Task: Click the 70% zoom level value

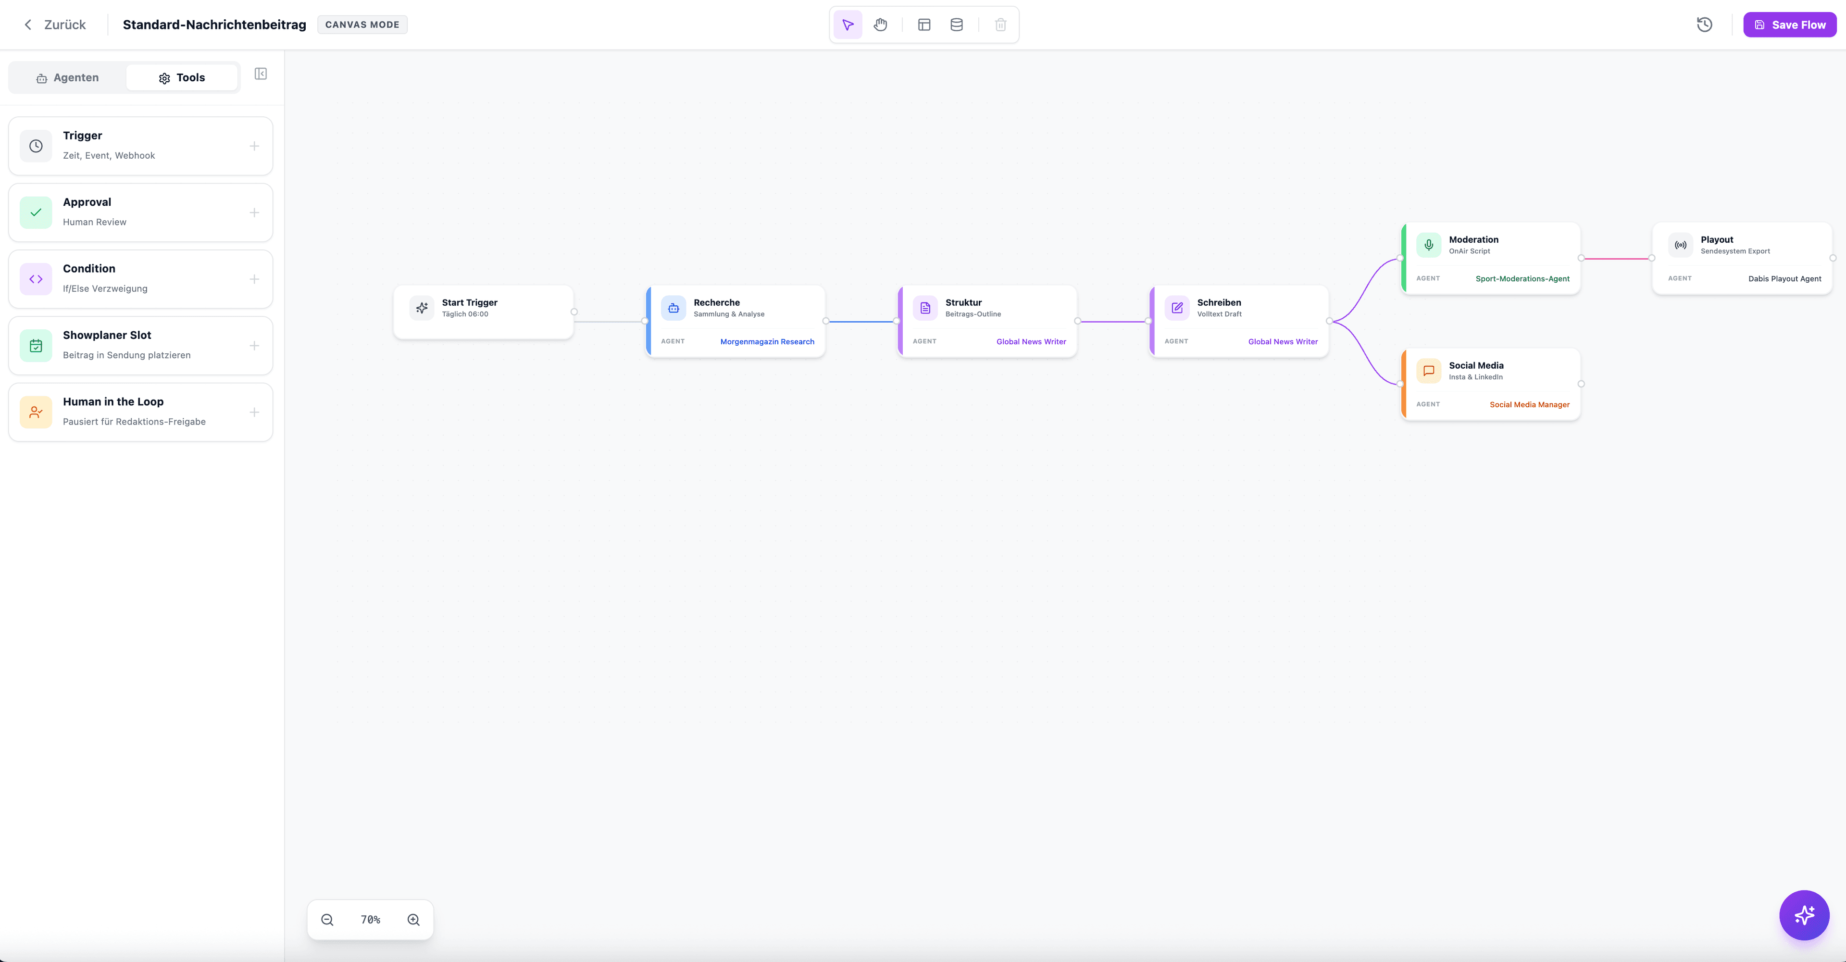Action: 371,920
